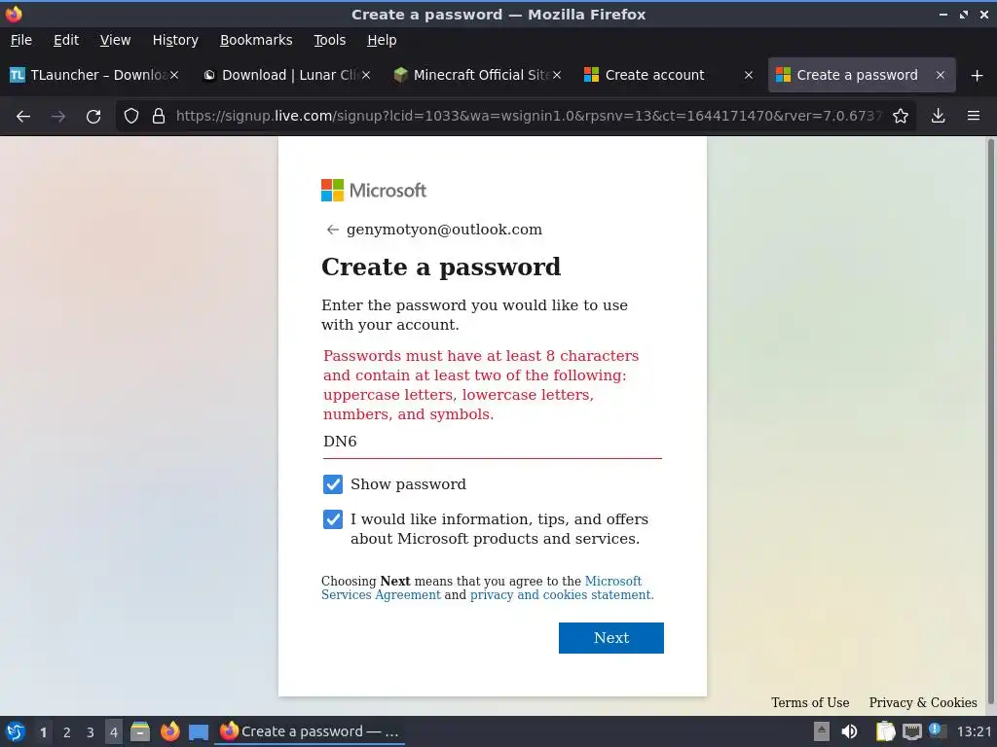The image size is (997, 747).
Task: Click the Next button
Action: click(x=611, y=638)
